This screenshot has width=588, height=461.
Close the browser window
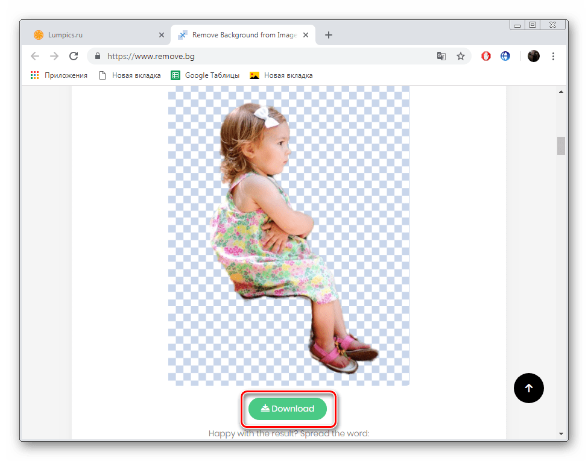pos(553,25)
